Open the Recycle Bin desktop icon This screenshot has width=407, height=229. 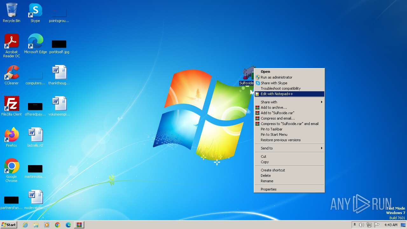(11, 13)
